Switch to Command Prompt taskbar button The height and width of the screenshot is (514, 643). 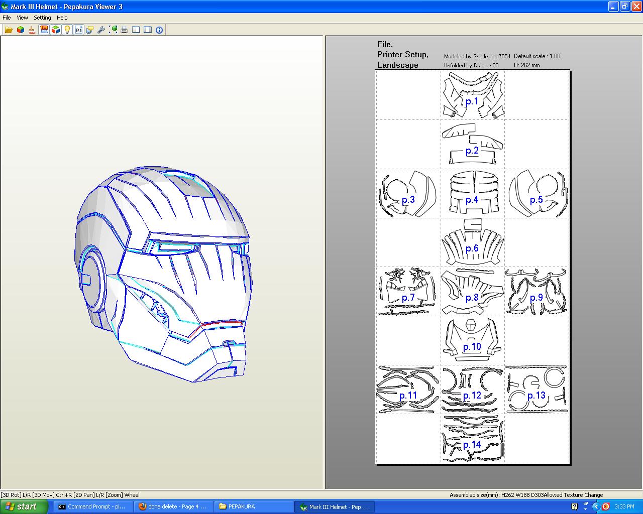click(x=93, y=506)
